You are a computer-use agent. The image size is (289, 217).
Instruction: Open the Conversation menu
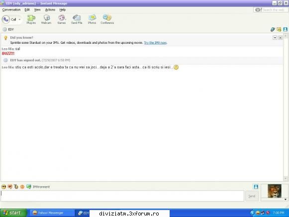point(11,10)
